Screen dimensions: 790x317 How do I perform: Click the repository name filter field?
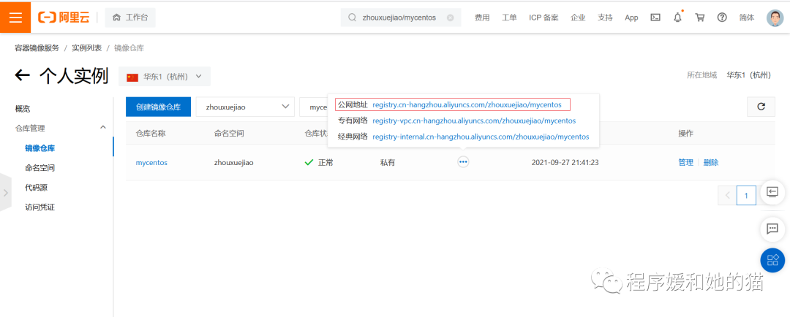click(314, 107)
